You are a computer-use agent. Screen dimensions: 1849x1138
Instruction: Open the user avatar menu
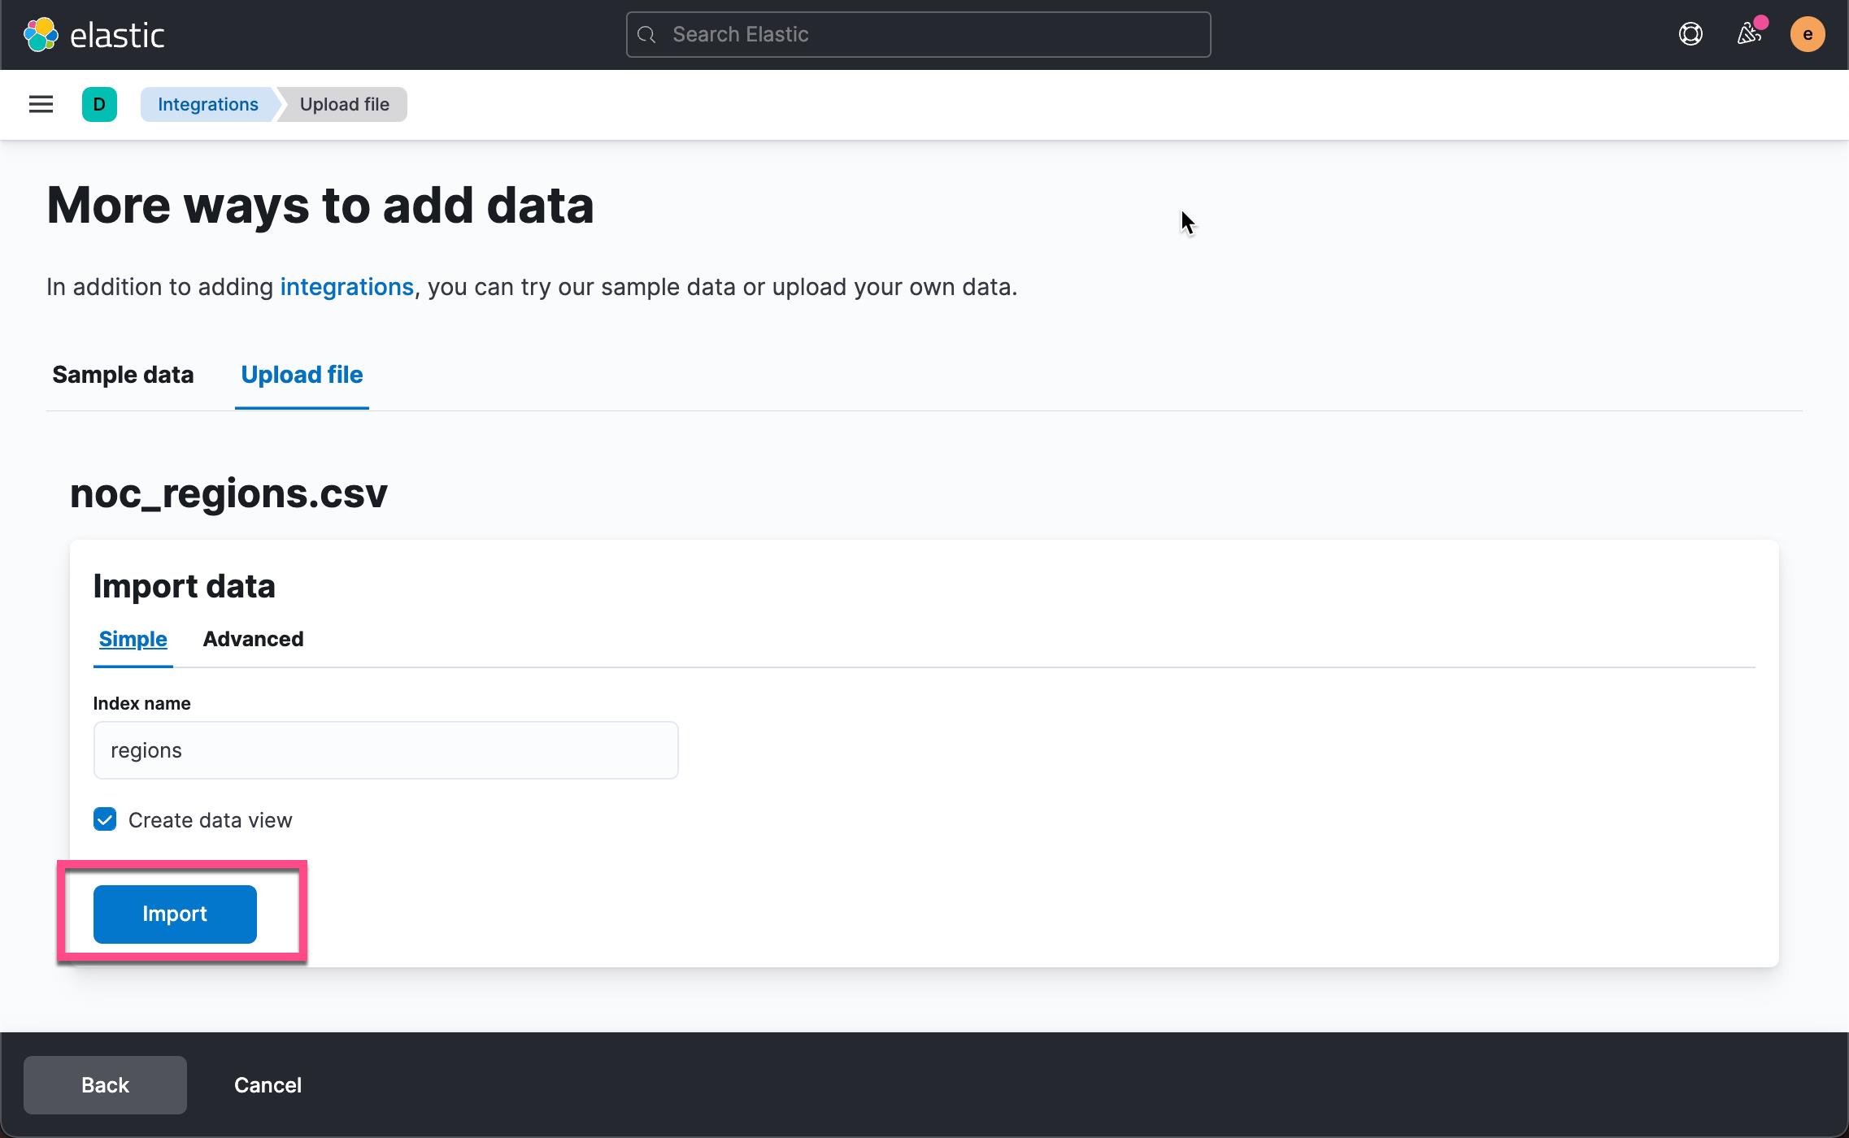point(1808,34)
